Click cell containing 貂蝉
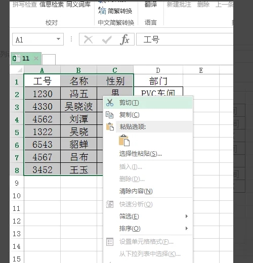The width and height of the screenshot is (253, 263). tap(79, 144)
